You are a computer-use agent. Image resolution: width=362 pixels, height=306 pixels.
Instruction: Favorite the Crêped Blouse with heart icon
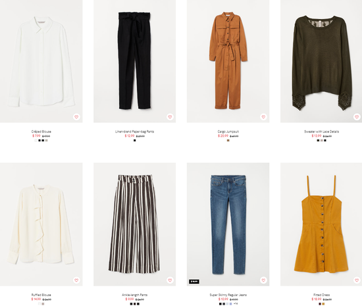pos(76,117)
